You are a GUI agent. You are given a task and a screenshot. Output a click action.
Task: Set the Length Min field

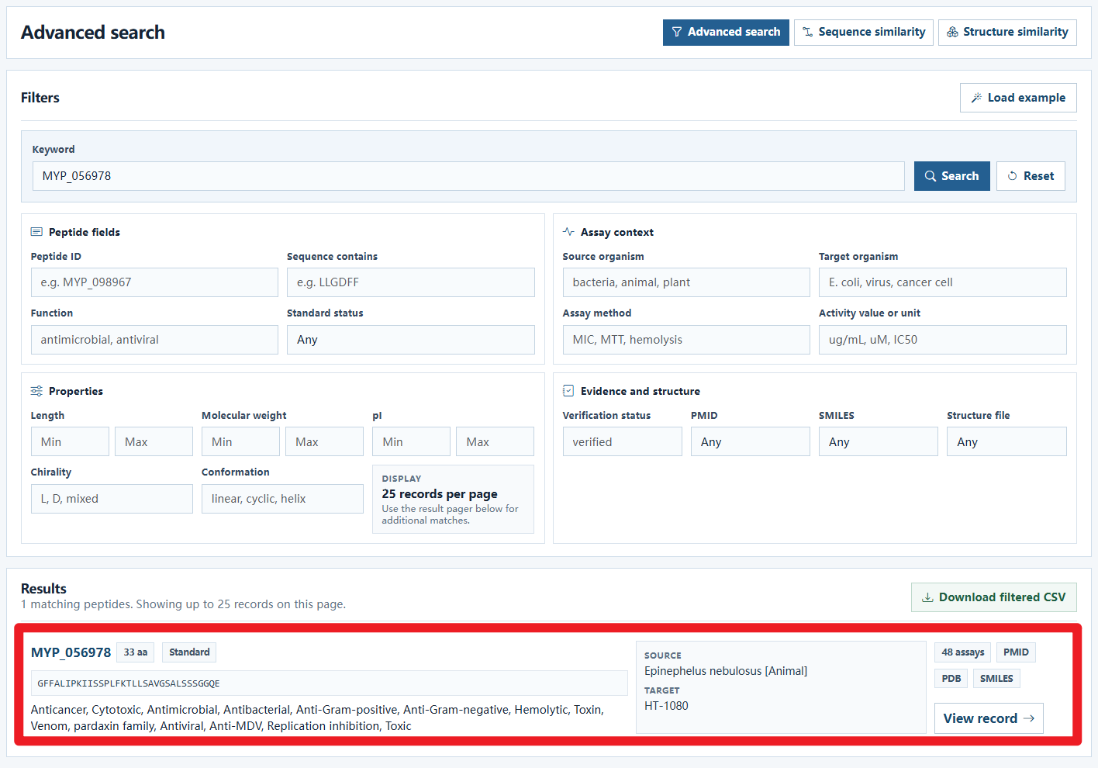[70, 441]
